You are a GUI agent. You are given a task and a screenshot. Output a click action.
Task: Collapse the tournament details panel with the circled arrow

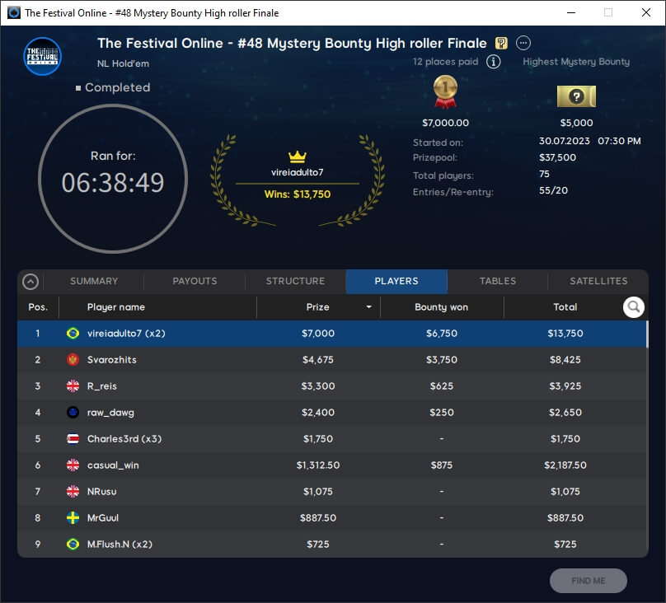30,282
